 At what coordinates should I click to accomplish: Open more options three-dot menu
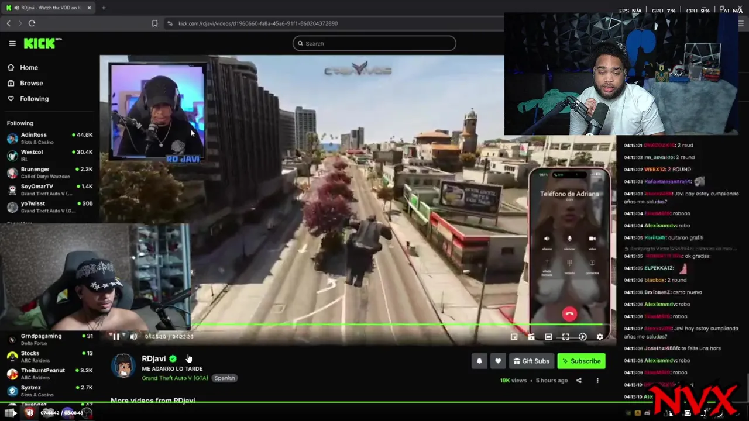tap(597, 381)
